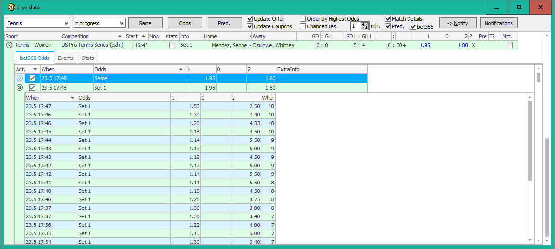555x249 pixels.
Task: Click the scroll-down arrow of the history table
Action: (530, 240)
